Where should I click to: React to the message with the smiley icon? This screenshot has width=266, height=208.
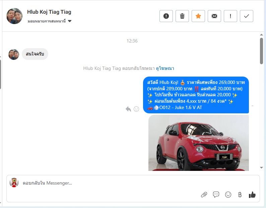136,109
